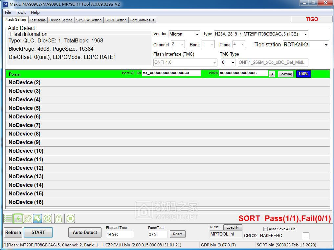This screenshot has width=334, height=250.
Task: Open the Tools menu
Action: point(21,12)
